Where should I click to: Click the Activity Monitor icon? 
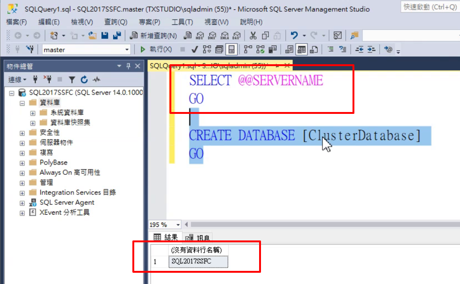[337, 36]
